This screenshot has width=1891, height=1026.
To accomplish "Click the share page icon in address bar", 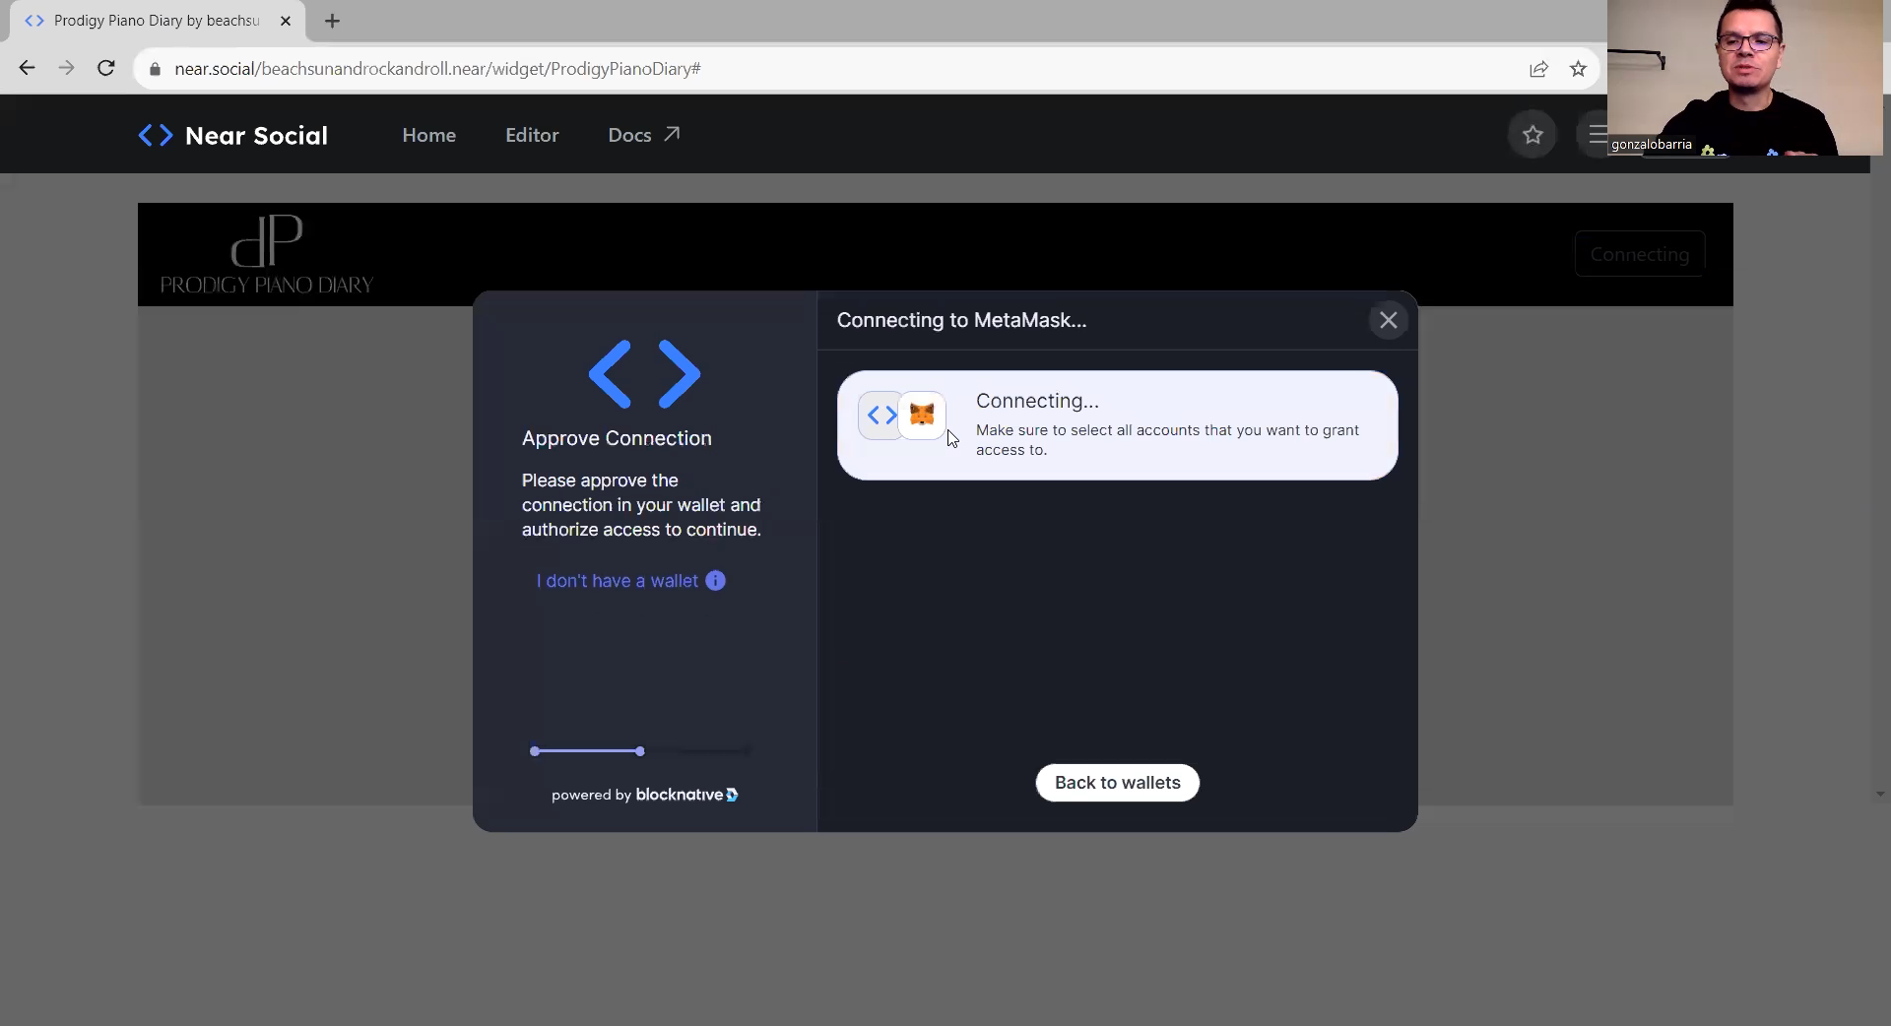I will point(1538,69).
